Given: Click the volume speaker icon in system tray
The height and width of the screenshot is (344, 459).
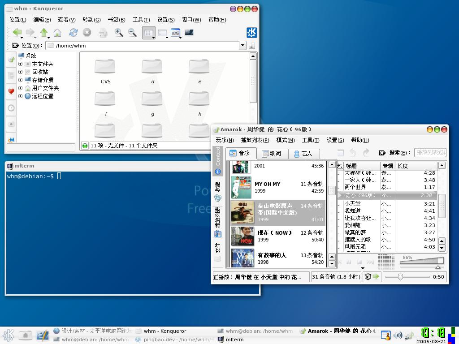Looking at the screenshot, I should click(398, 335).
